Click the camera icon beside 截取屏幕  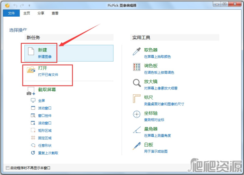point(31,91)
